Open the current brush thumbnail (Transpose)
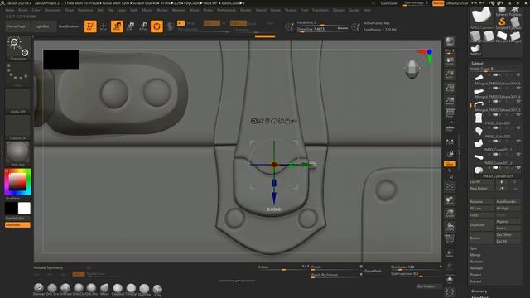Viewport: 530px width, 298px height. pyautogui.click(x=17, y=48)
